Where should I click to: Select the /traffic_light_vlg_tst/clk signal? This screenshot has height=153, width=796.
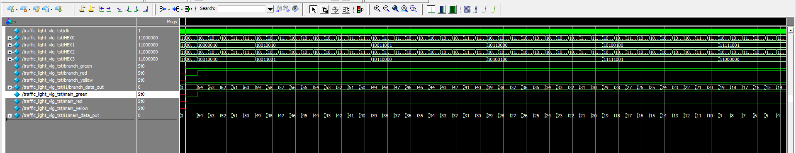click(46, 31)
